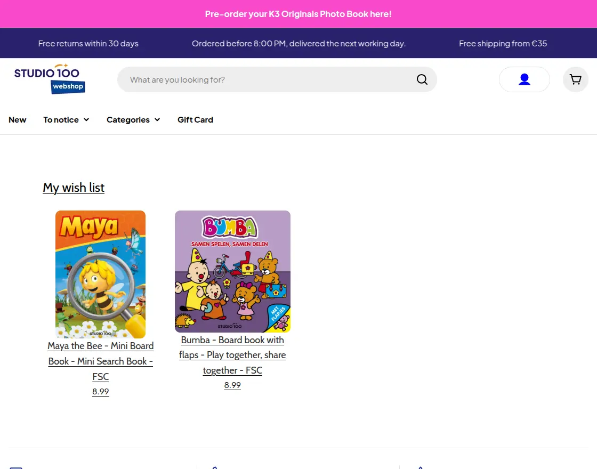Open the Maya the Bee Mini Board Book title link

click(101, 361)
